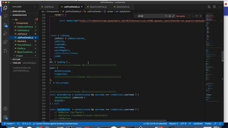Click open changes icon in editor toolbar

tap(209, 7)
